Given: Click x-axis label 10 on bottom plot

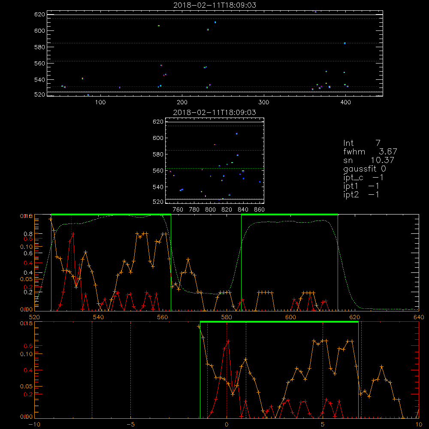Looking at the screenshot, I should click(x=419, y=424).
